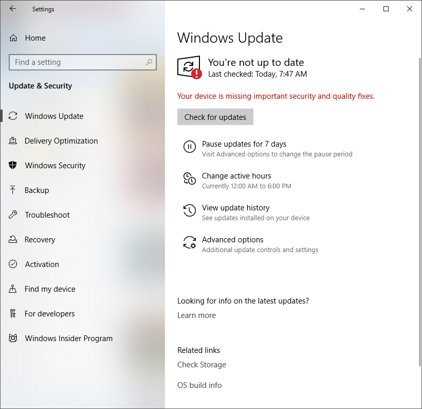Viewport: 422px width, 409px height.
Task: Open Change active hours
Action: point(237,181)
